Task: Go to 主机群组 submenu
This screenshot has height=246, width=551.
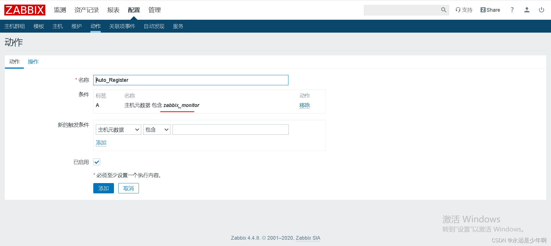Action: click(15, 26)
